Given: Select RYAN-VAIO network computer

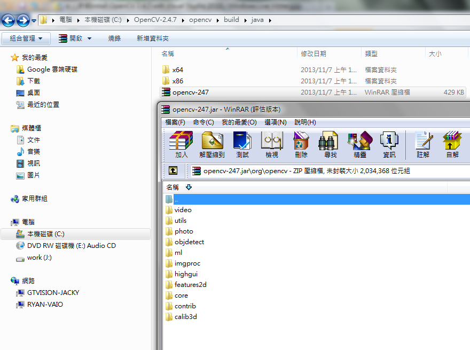Looking at the screenshot, I should tap(45, 305).
